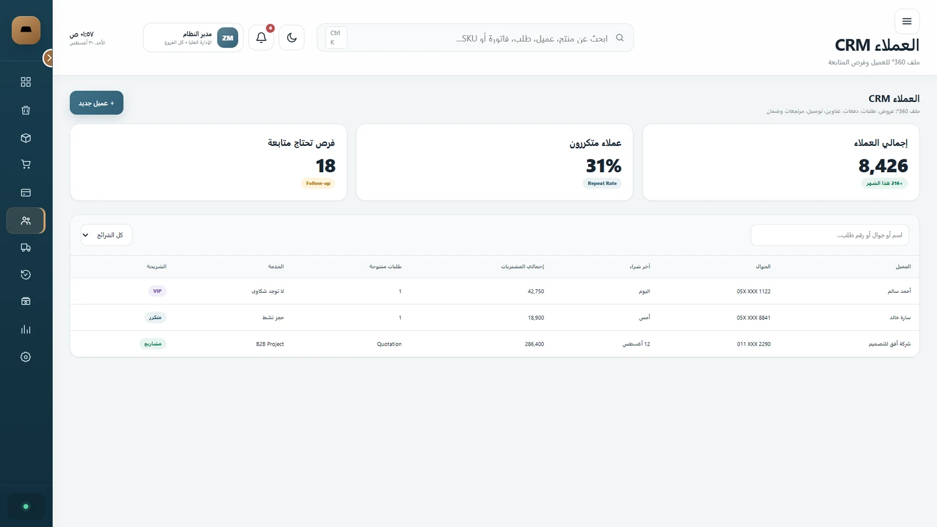Click the ZM avatar badge
The width and height of the screenshot is (937, 527).
[x=228, y=38]
